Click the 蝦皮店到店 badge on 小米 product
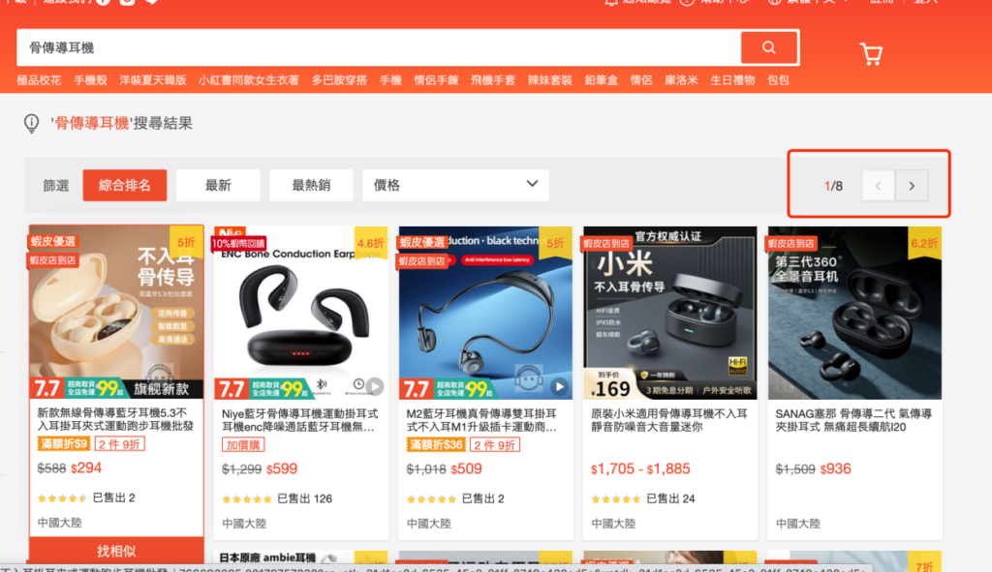 (606, 243)
